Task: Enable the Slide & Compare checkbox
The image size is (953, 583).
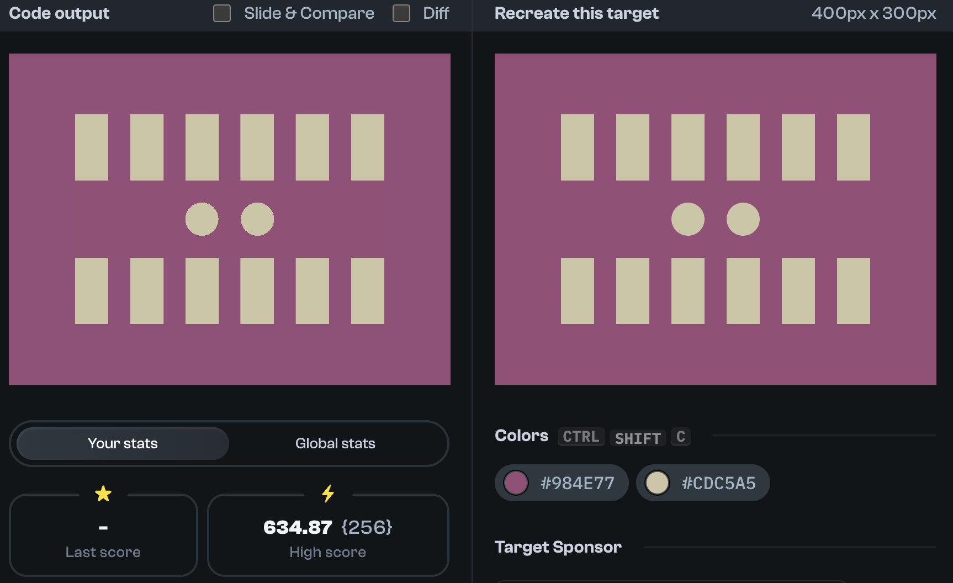Action: click(222, 13)
